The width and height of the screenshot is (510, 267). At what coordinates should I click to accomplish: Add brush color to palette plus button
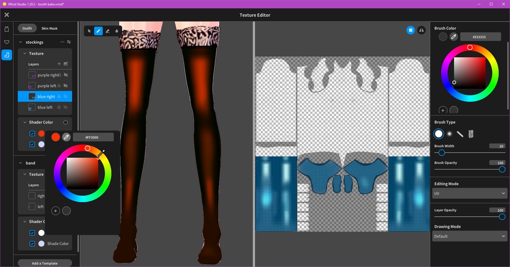click(443, 110)
